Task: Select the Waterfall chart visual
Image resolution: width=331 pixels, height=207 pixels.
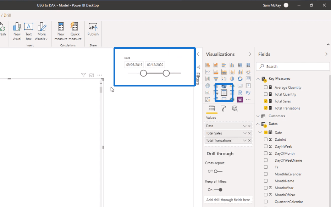Action: coord(208,79)
